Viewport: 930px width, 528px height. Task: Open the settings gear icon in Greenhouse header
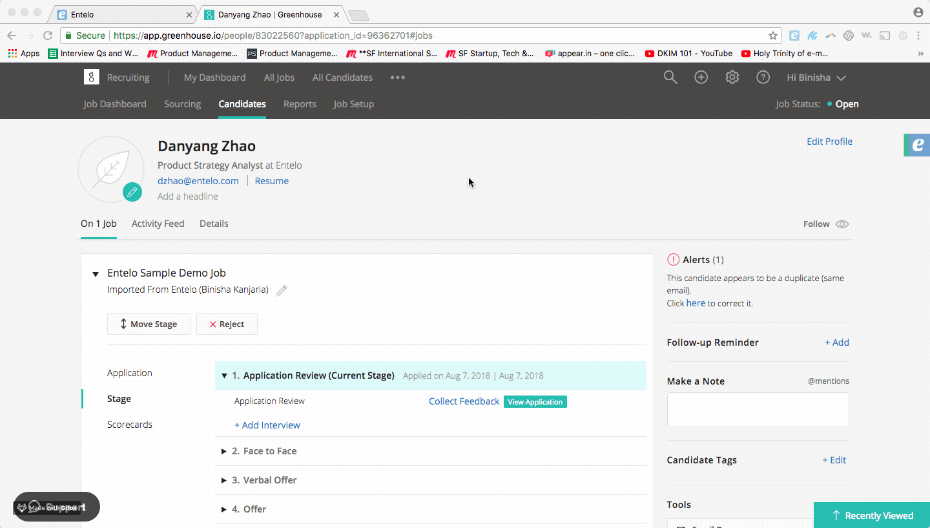pyautogui.click(x=732, y=78)
